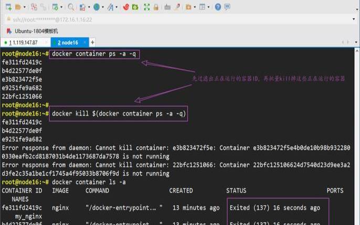
Task: Click the first '22bfc1251066' output line
Action: [22, 97]
